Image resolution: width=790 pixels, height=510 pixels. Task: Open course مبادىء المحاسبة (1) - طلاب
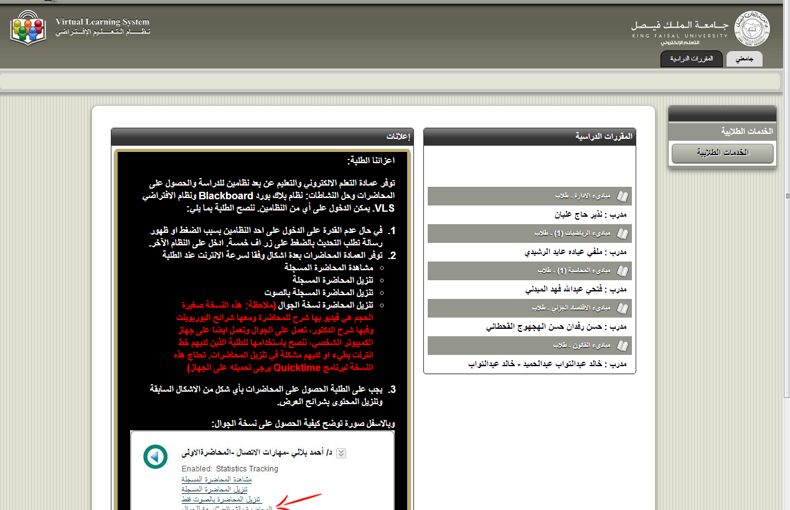pos(574,272)
